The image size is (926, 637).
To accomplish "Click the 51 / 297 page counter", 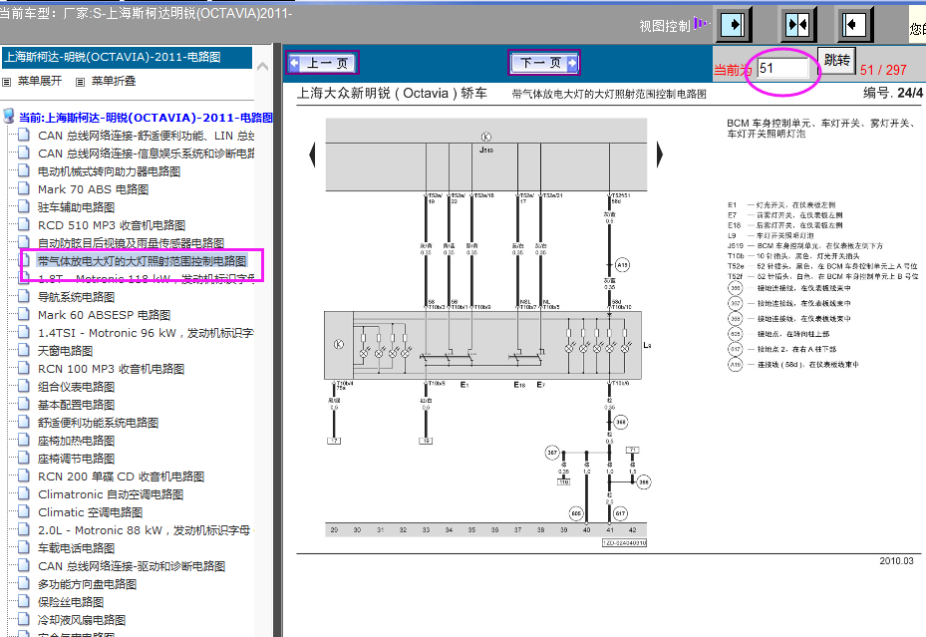I will coord(883,70).
